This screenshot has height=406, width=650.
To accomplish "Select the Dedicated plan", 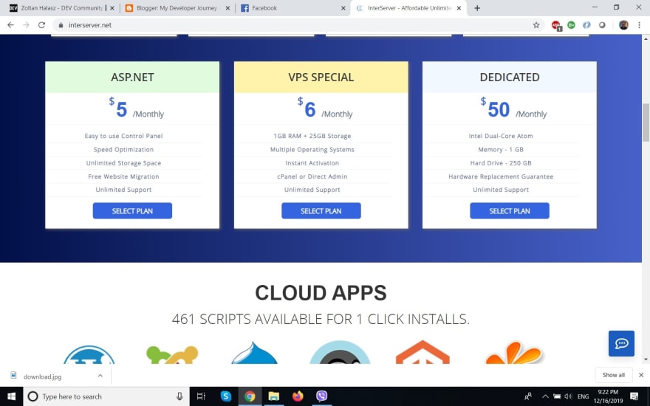I will (510, 210).
